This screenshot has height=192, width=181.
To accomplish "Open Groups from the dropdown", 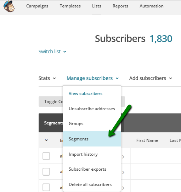I will 76,124.
